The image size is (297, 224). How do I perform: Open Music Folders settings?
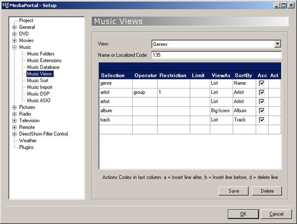[x=41, y=54]
